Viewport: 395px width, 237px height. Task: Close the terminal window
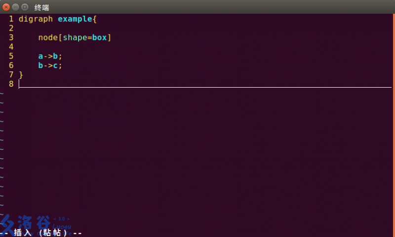6,7
